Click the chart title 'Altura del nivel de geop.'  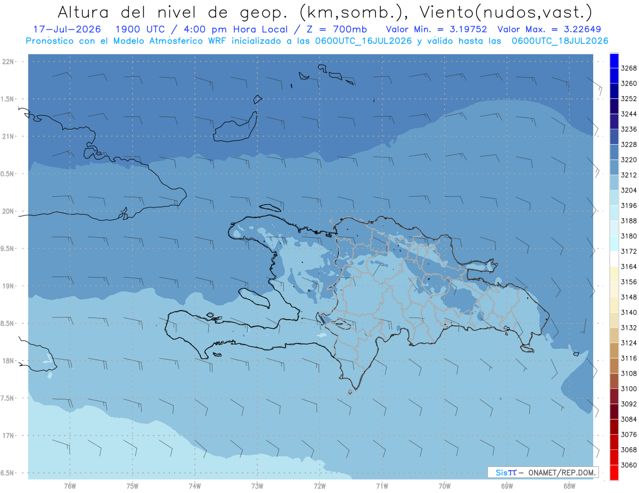point(174,12)
